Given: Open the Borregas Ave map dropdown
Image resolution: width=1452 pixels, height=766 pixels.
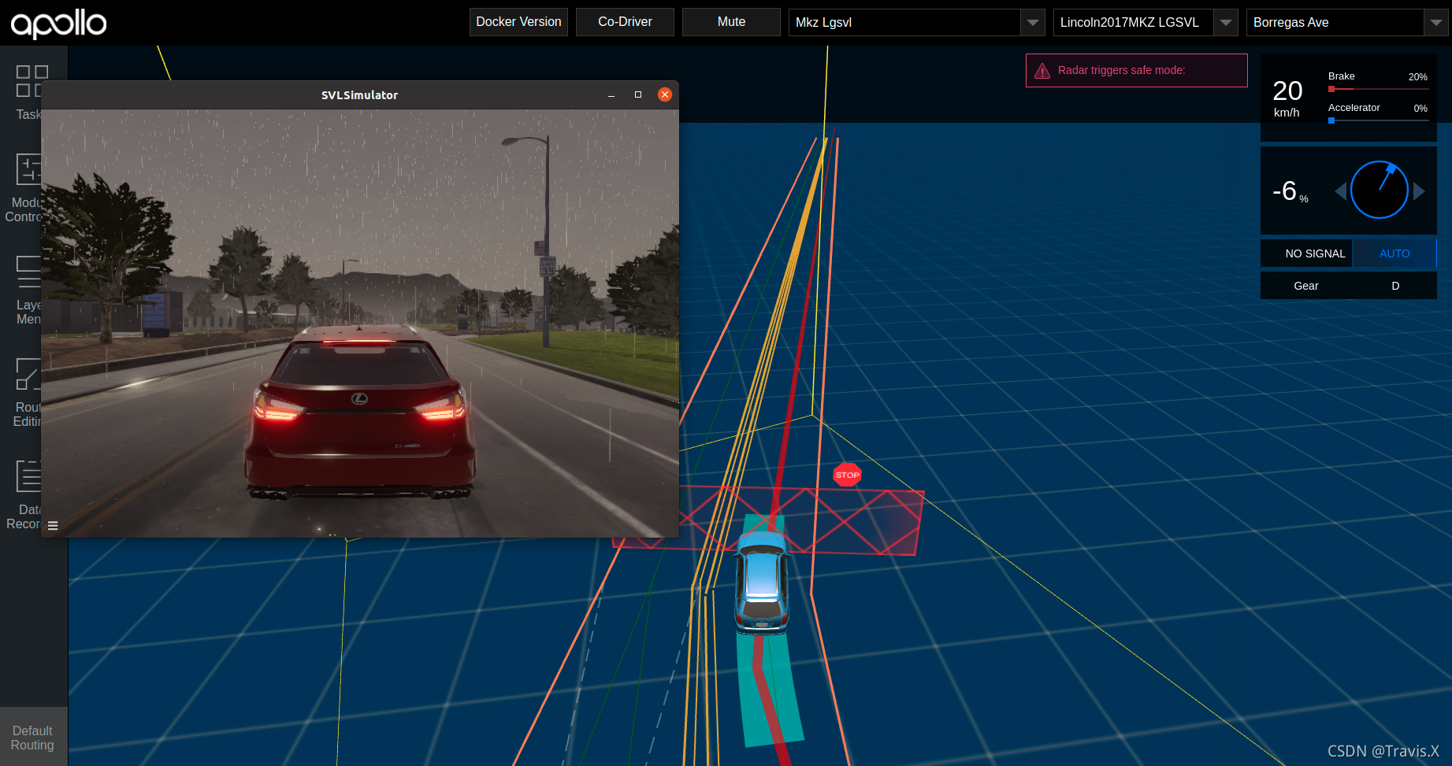Looking at the screenshot, I should [x=1347, y=22].
